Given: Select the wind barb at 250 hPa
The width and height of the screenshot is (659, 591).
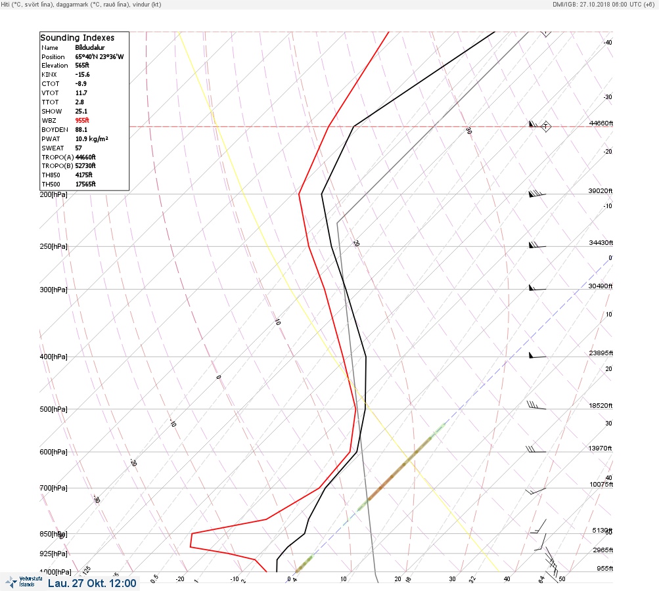Looking at the screenshot, I should point(537,246).
